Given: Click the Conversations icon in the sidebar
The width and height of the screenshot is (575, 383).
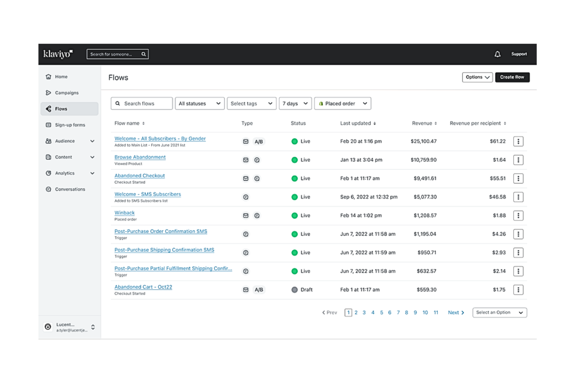Looking at the screenshot, I should [48, 189].
